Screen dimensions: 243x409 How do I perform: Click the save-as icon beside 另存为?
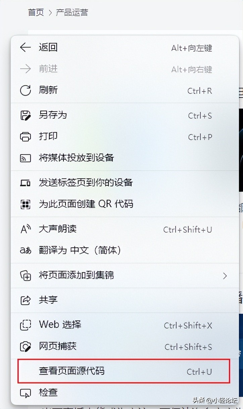pyautogui.click(x=26, y=115)
